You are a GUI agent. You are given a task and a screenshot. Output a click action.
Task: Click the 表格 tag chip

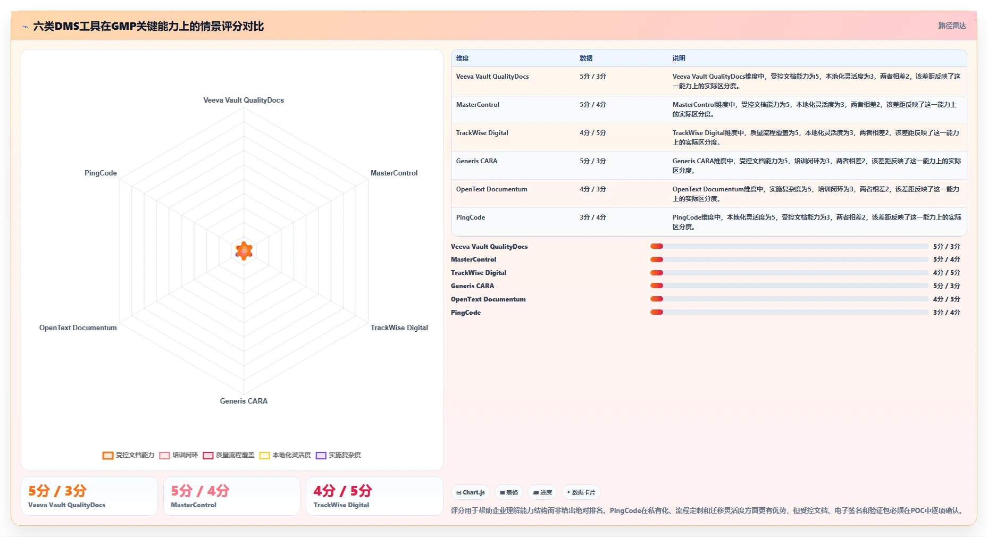pos(509,492)
